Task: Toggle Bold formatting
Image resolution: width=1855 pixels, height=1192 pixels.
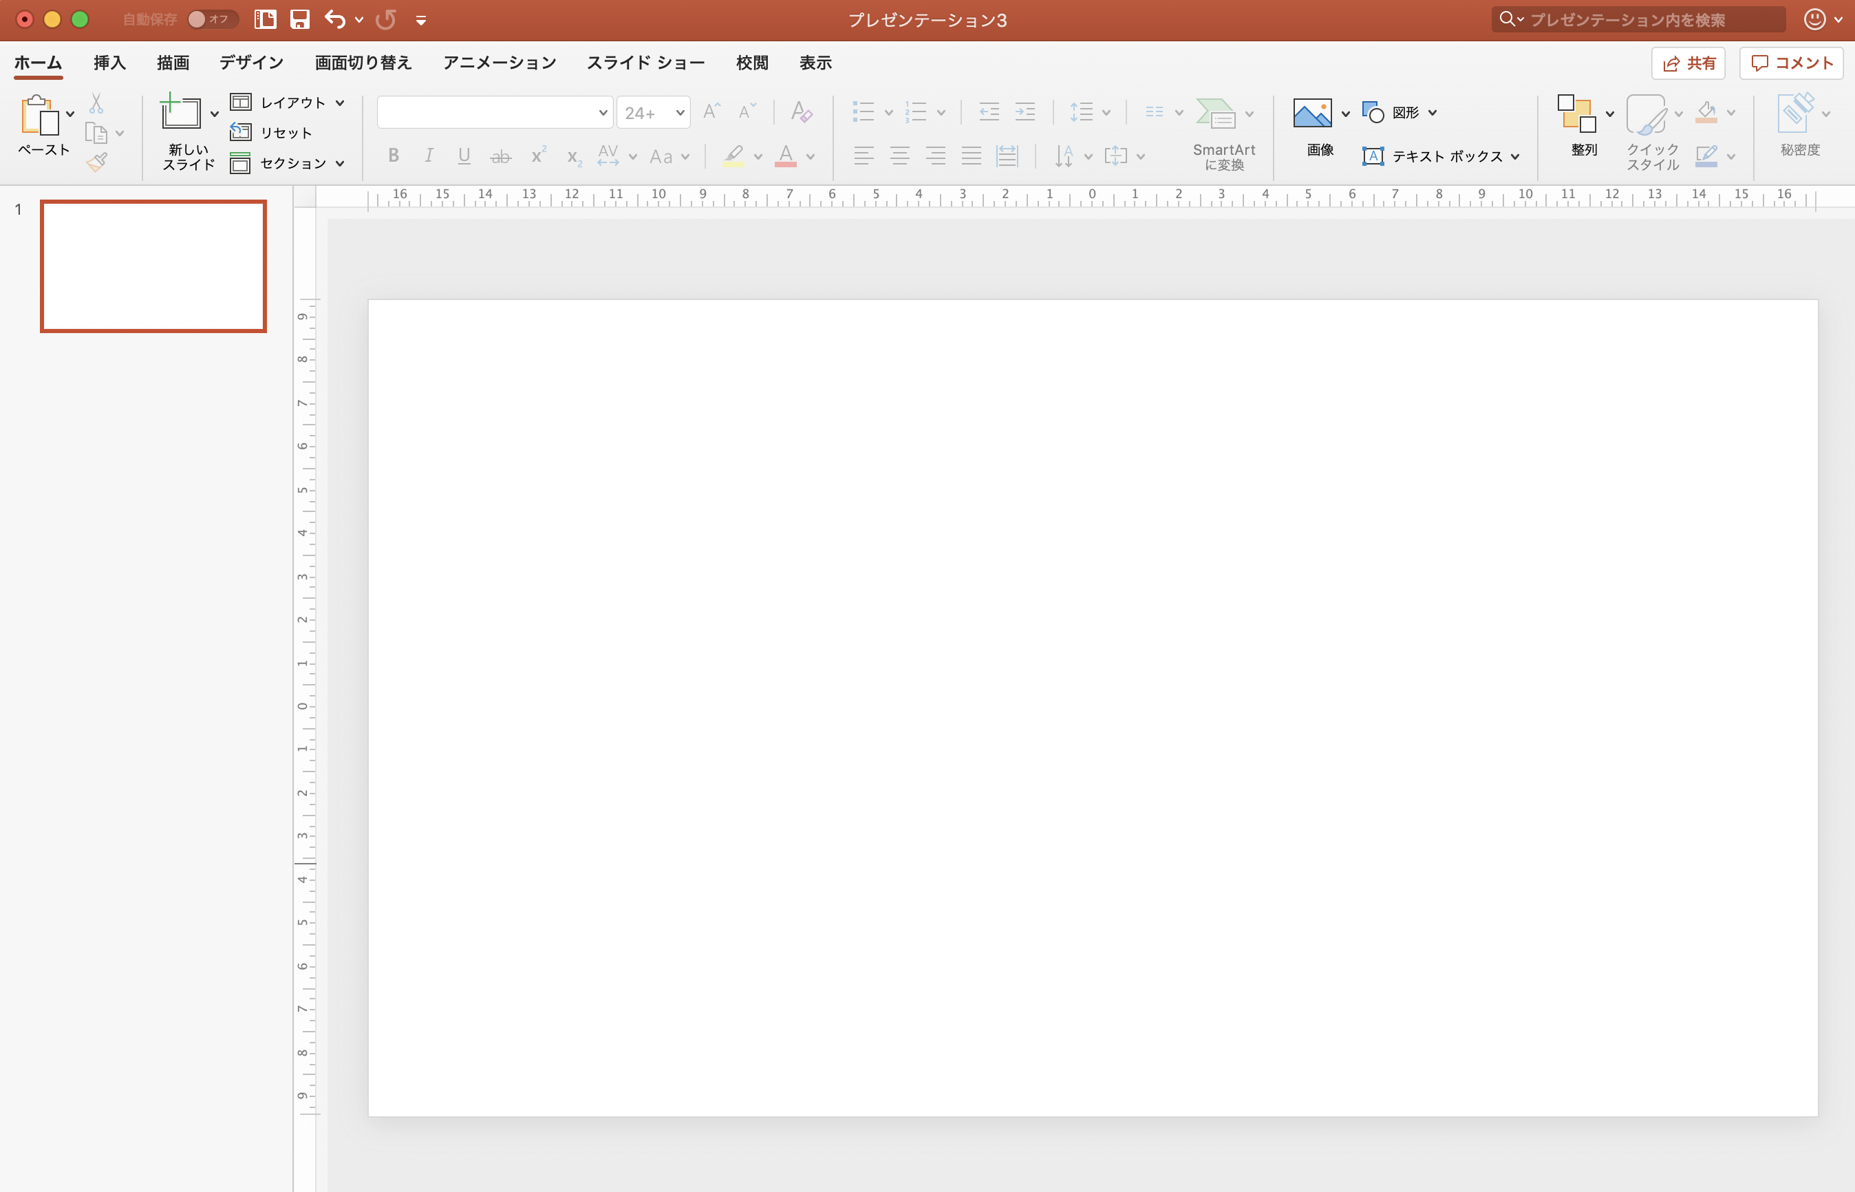Action: click(393, 156)
